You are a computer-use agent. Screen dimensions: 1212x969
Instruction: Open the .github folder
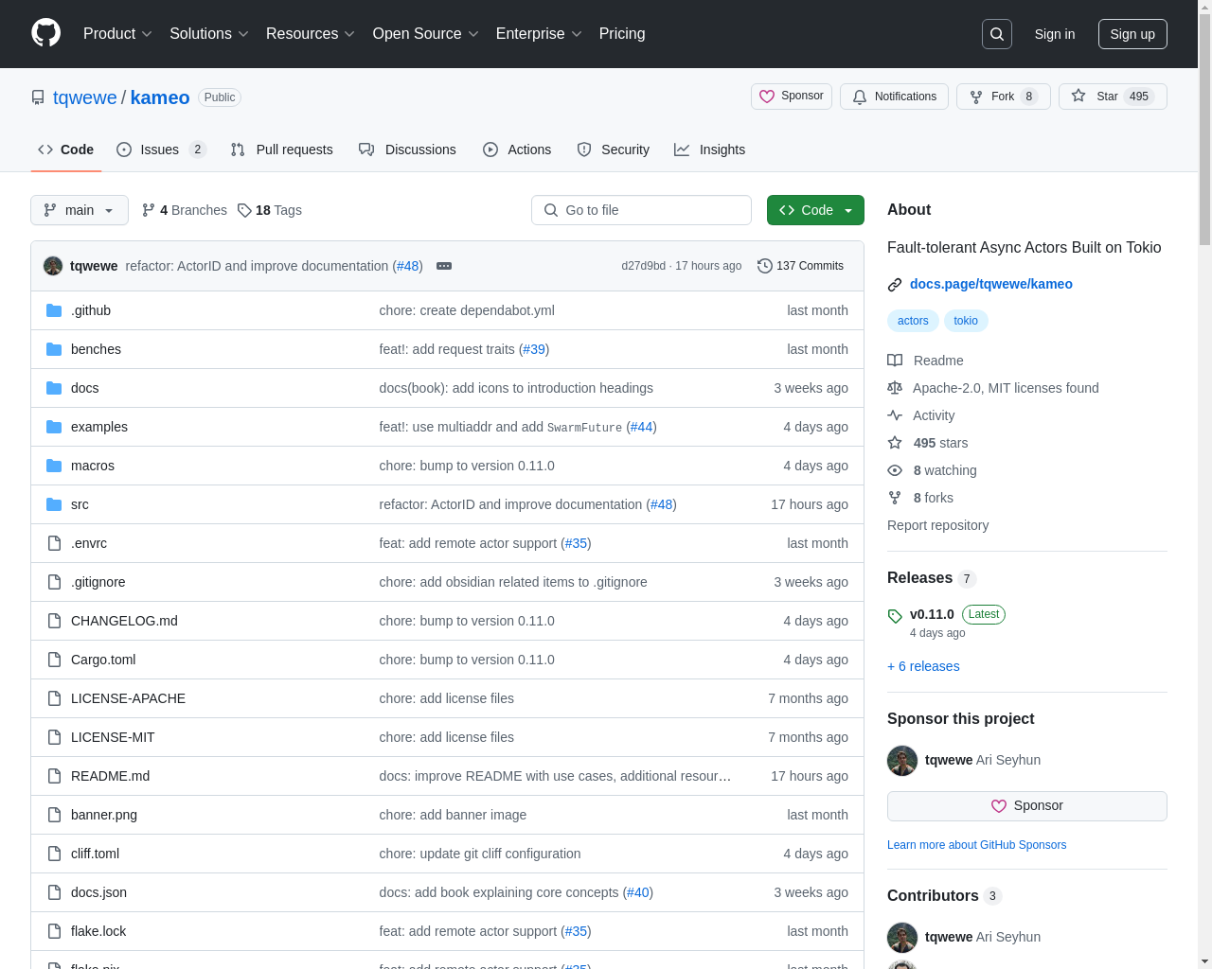(91, 310)
